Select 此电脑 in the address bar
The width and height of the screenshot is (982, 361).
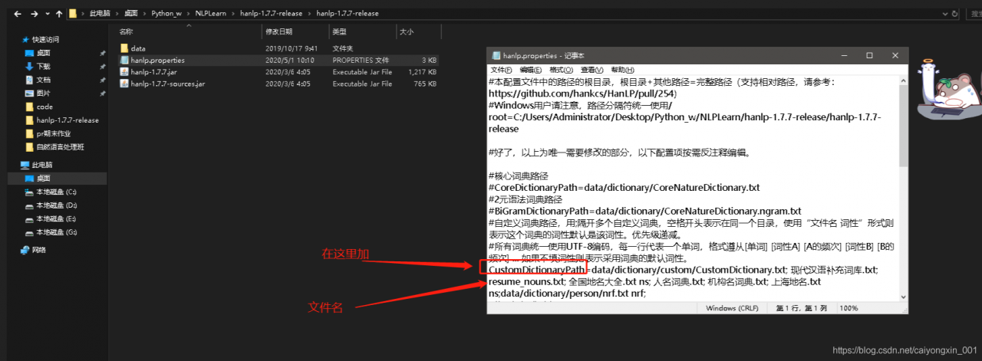tap(99, 14)
